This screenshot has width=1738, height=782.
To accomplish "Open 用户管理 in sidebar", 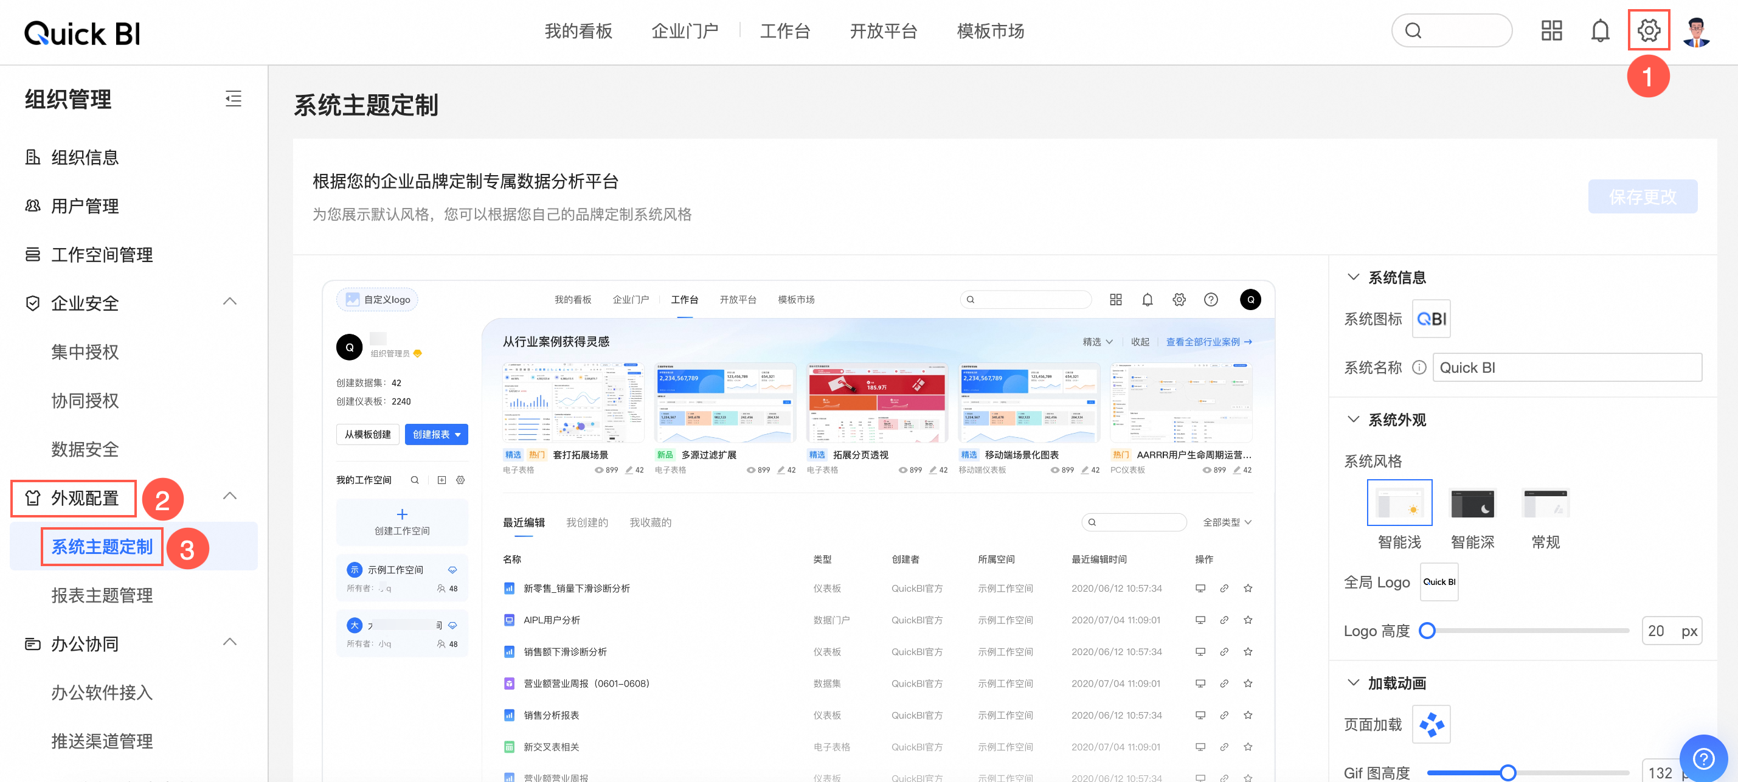I will [85, 206].
